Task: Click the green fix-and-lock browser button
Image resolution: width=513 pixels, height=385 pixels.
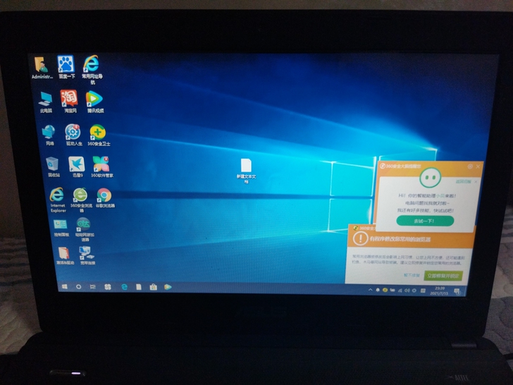Action: tap(444, 275)
